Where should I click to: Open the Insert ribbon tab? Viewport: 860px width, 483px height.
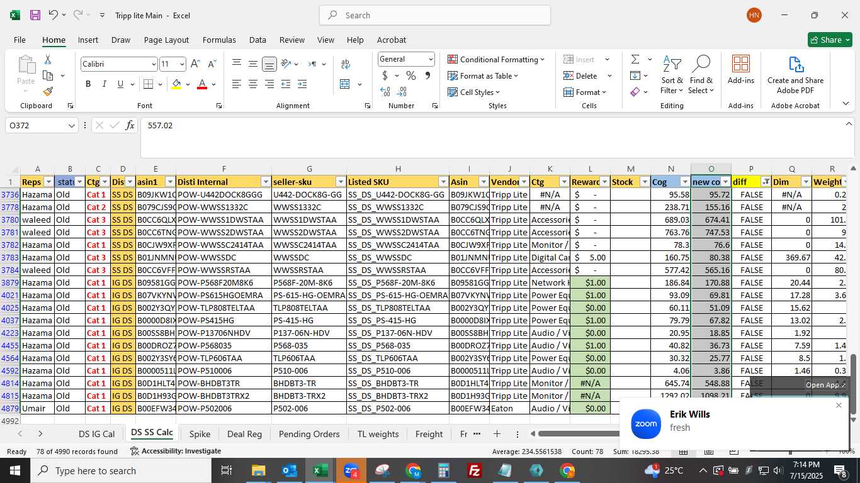tap(88, 40)
